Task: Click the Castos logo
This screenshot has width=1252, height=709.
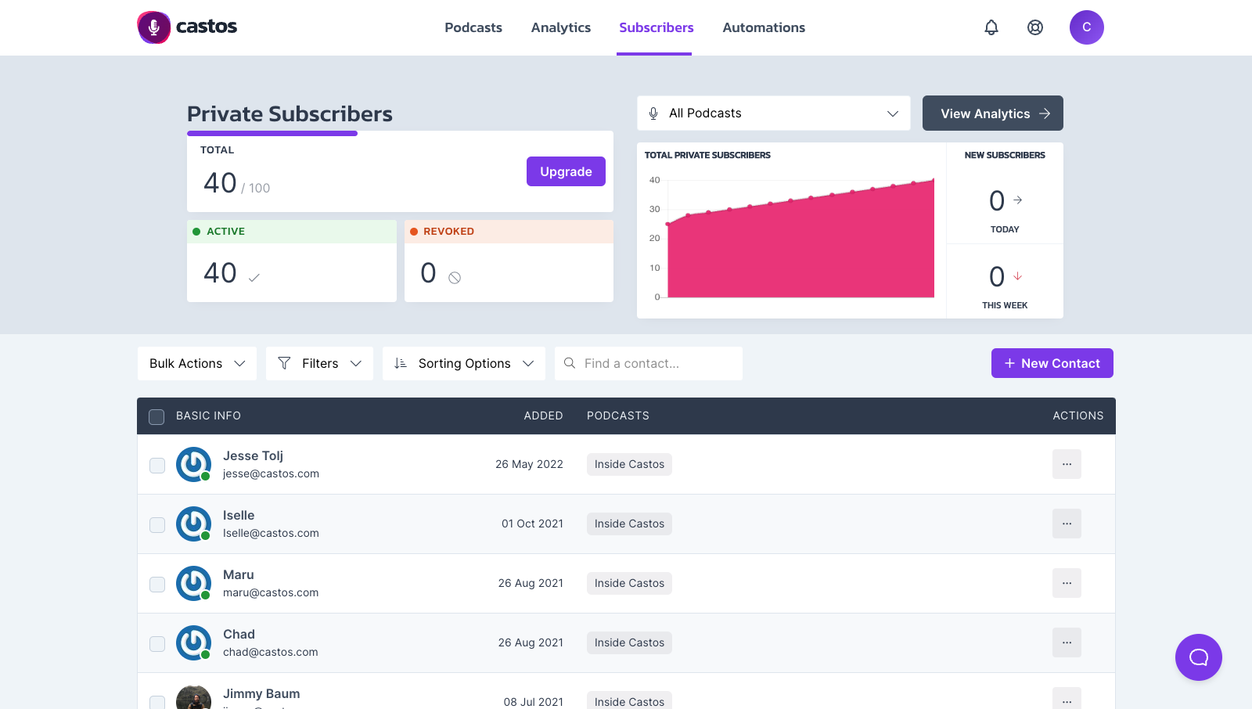Action: click(187, 27)
